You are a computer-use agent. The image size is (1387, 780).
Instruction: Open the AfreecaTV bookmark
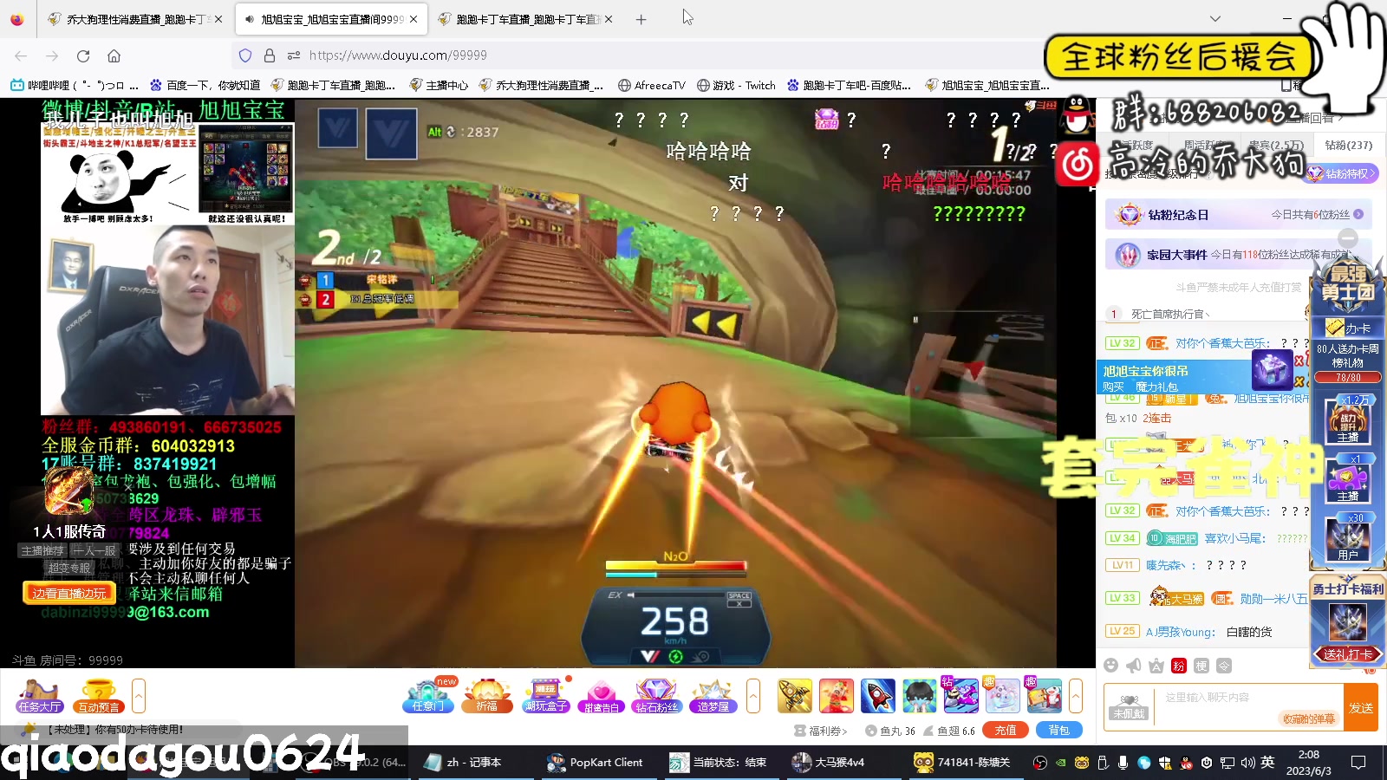(652, 85)
